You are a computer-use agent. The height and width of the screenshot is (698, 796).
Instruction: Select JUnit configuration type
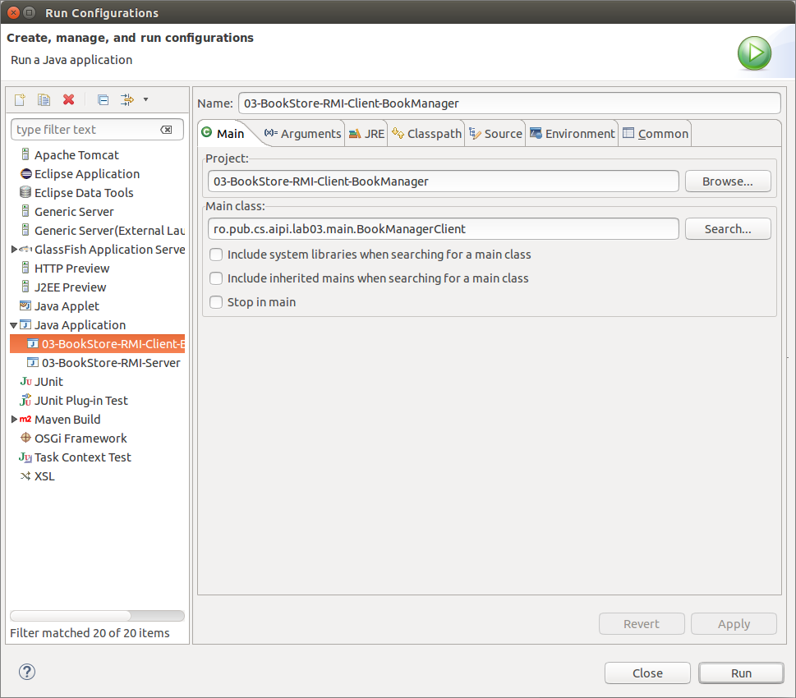[42, 381]
